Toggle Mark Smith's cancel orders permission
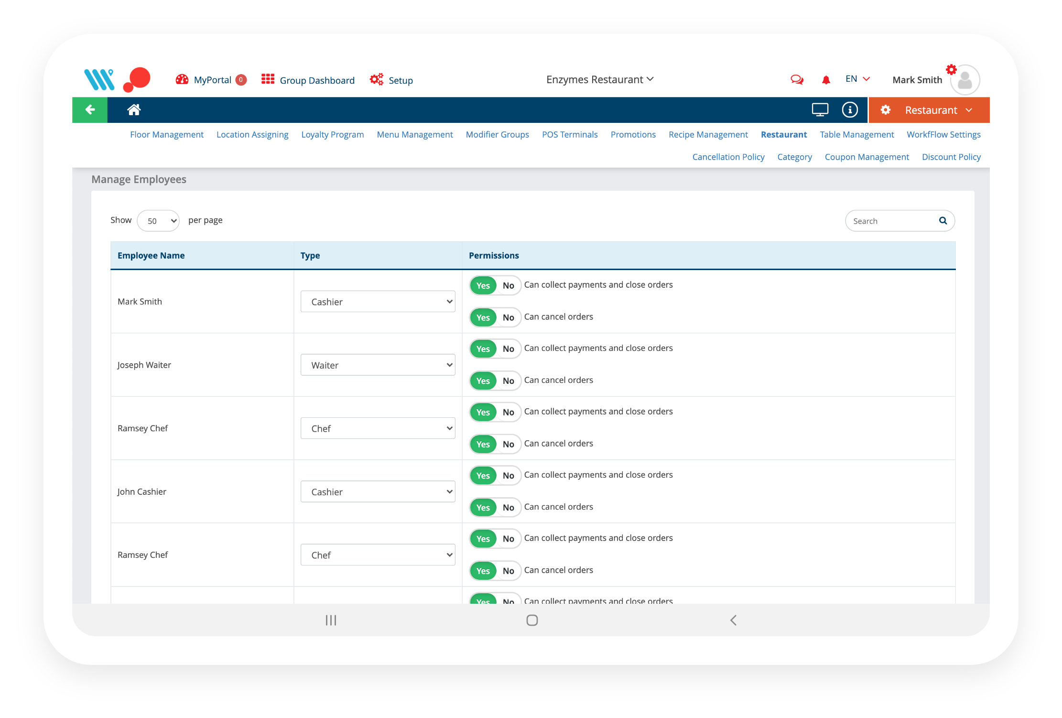The image size is (1062, 718). [x=495, y=317]
